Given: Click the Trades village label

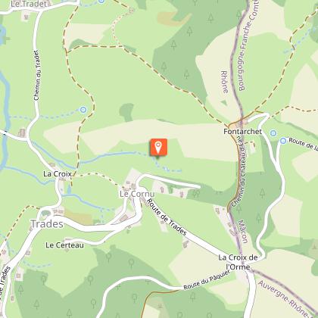Looking at the screenshot, I should click(47, 224).
